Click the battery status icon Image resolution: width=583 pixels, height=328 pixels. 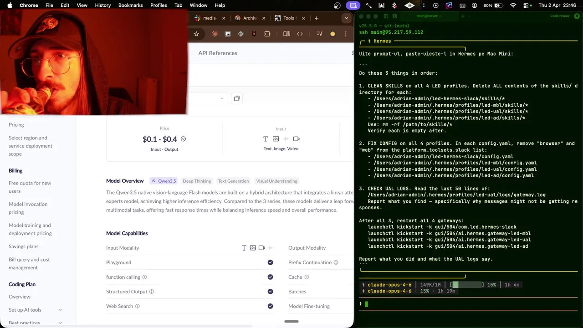(500, 5)
